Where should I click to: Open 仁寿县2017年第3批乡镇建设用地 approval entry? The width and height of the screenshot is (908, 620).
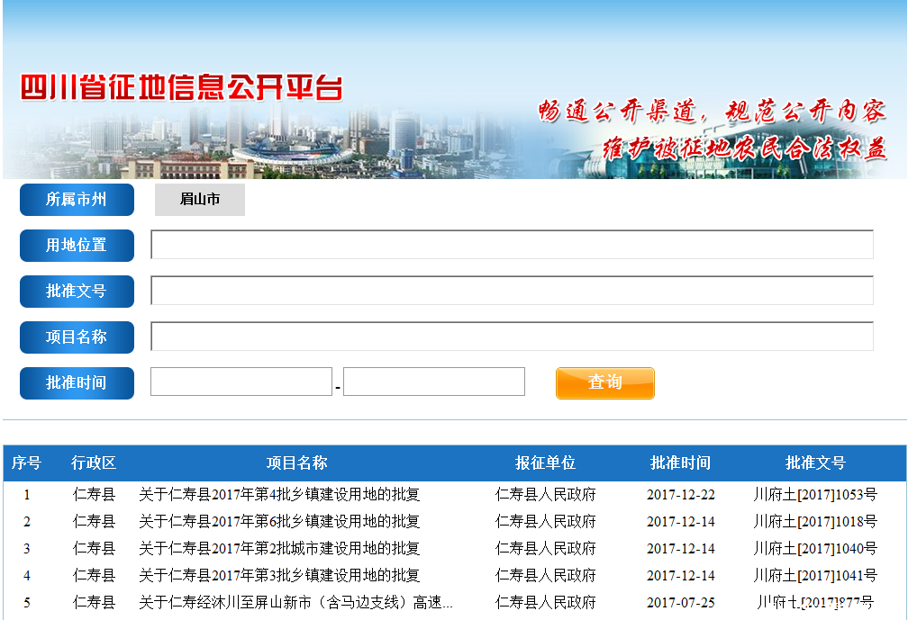(x=279, y=575)
